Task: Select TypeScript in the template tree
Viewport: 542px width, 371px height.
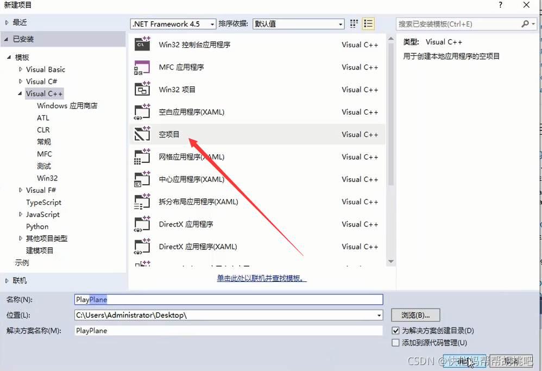Action: coord(43,202)
